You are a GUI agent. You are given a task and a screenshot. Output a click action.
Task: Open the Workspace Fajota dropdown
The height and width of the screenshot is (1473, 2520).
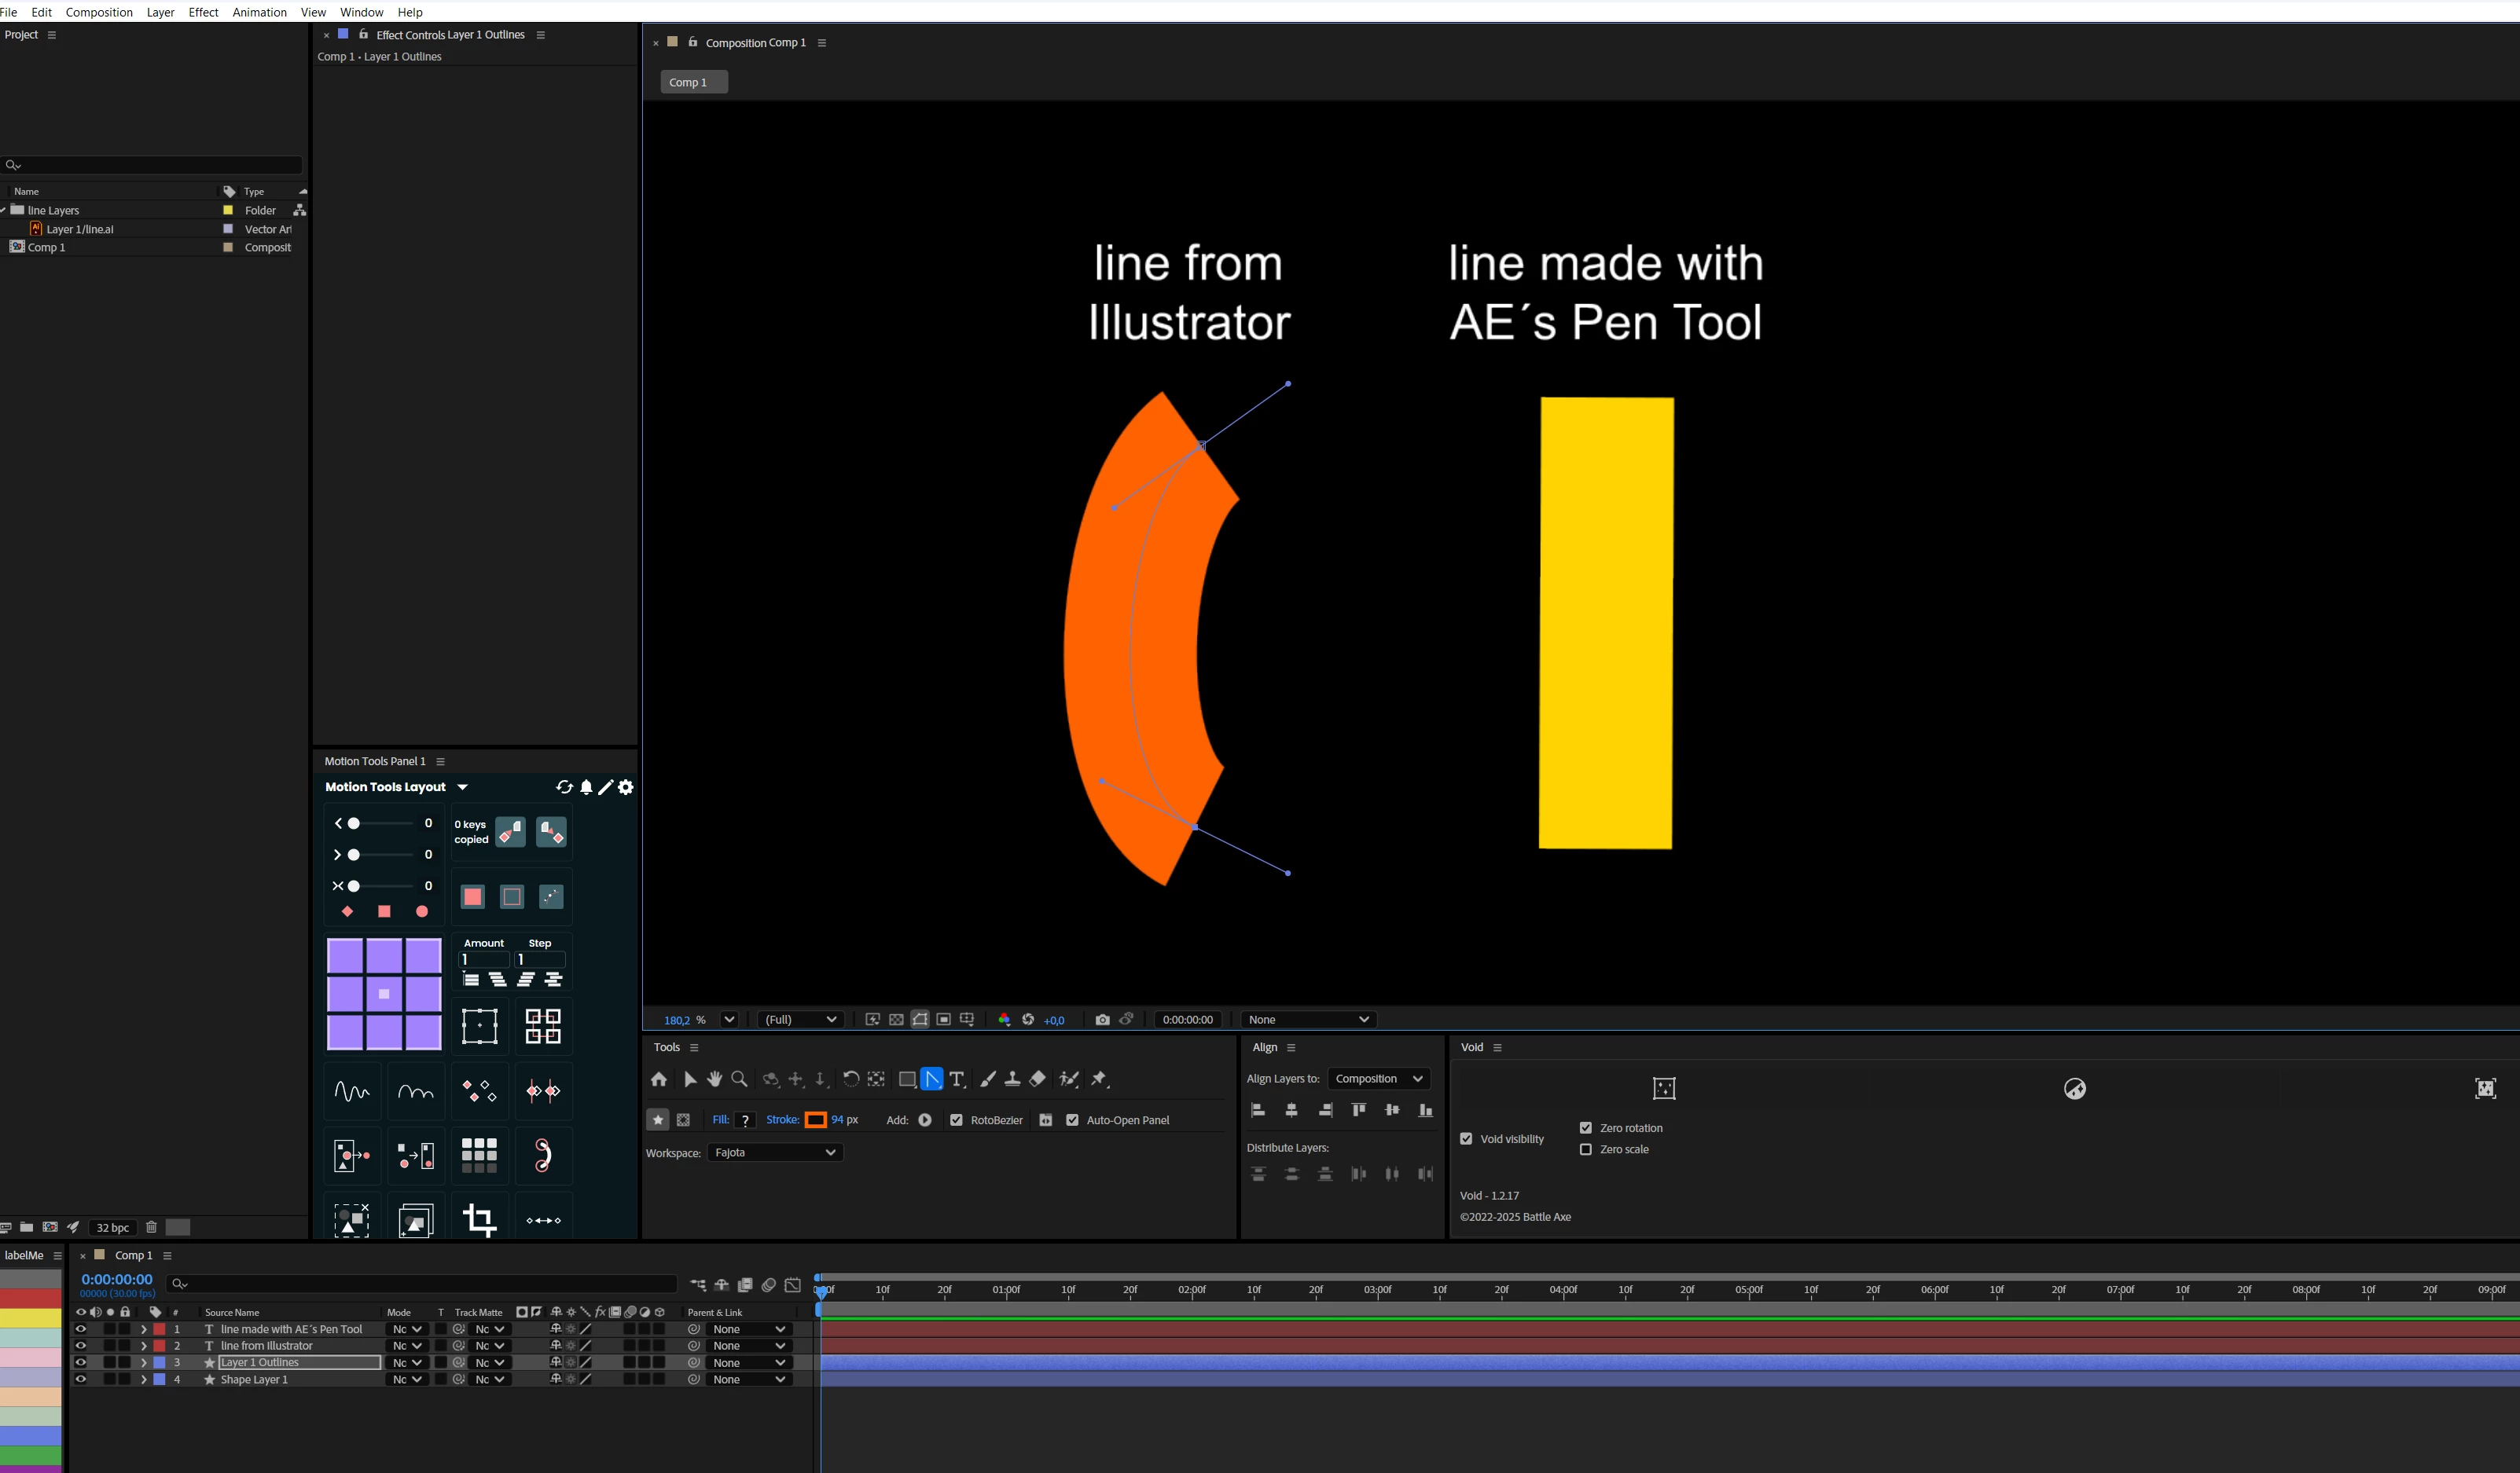(x=775, y=1152)
